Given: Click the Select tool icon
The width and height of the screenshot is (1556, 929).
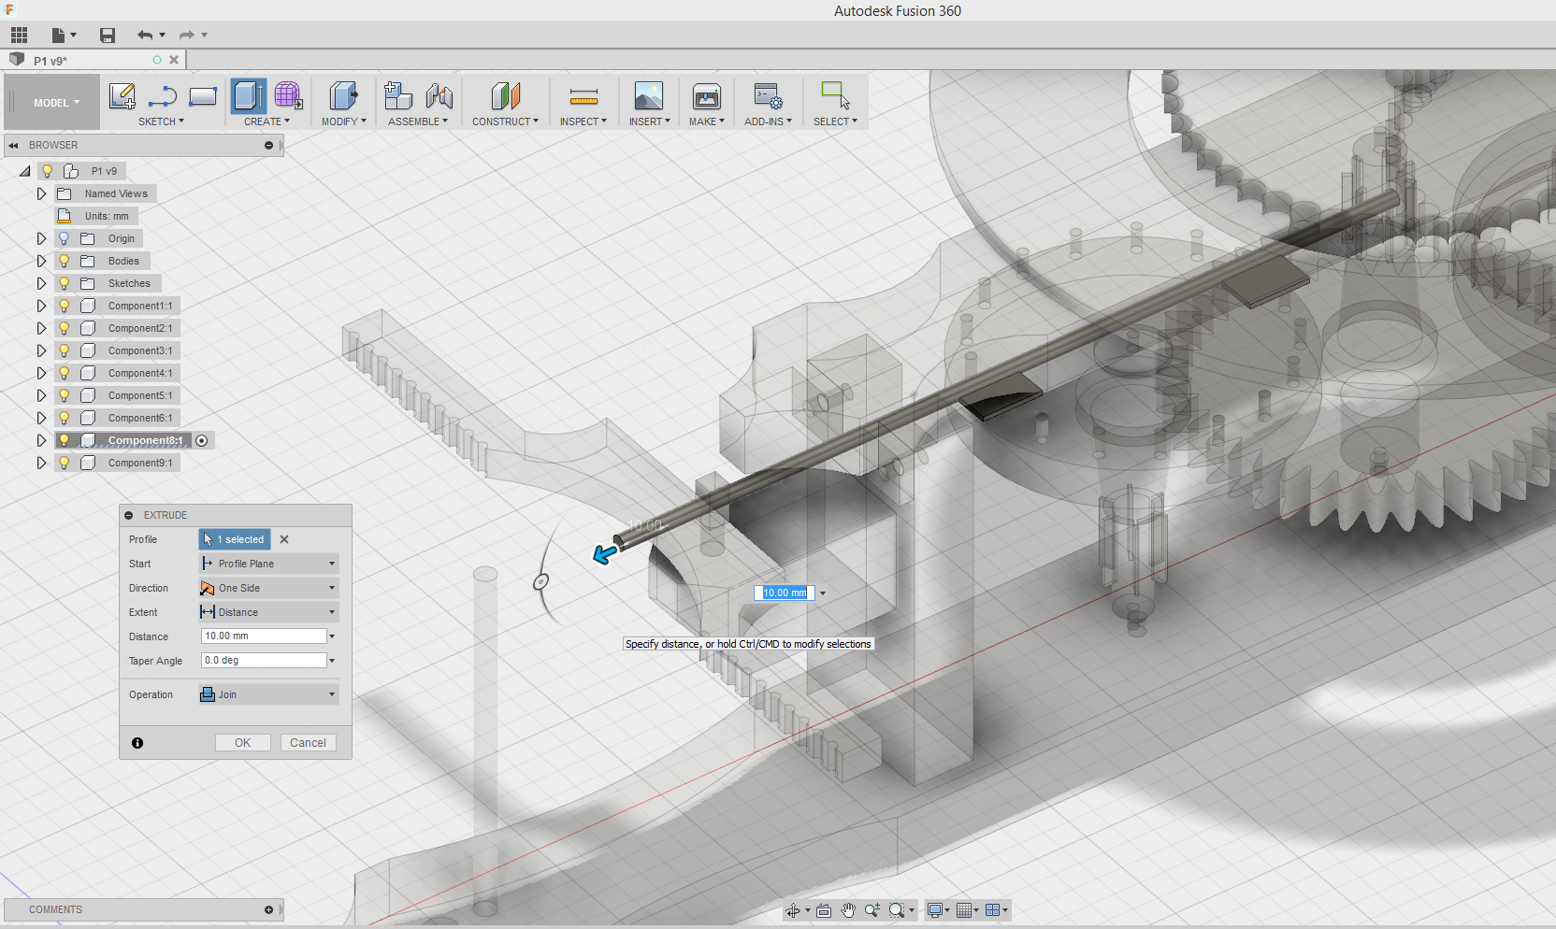Looking at the screenshot, I should (x=835, y=95).
